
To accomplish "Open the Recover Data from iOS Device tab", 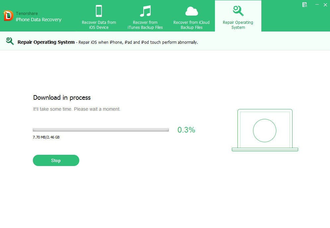I will tap(99, 16).
